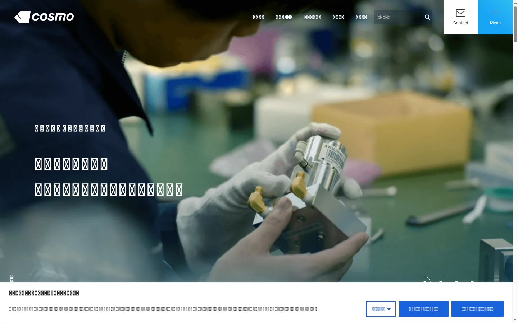Open the Contact envelope button

(x=461, y=17)
